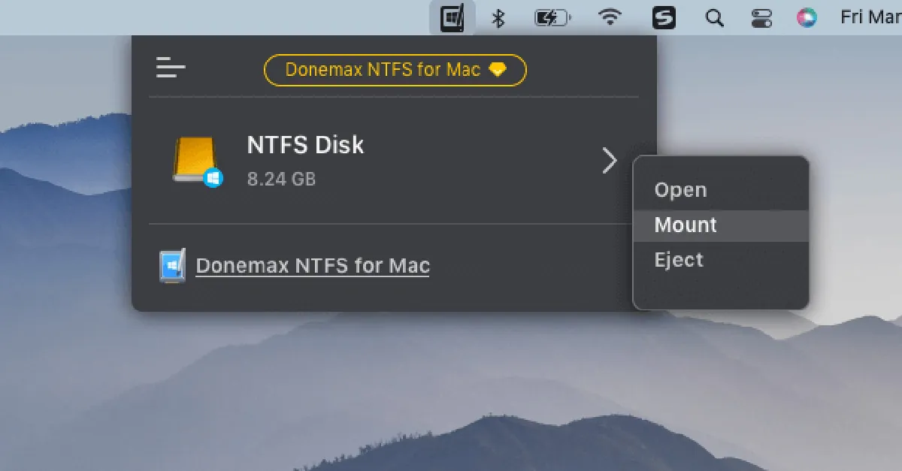Image resolution: width=902 pixels, height=471 pixels.
Task: Choose Open in the disk context menu
Action: tap(680, 189)
